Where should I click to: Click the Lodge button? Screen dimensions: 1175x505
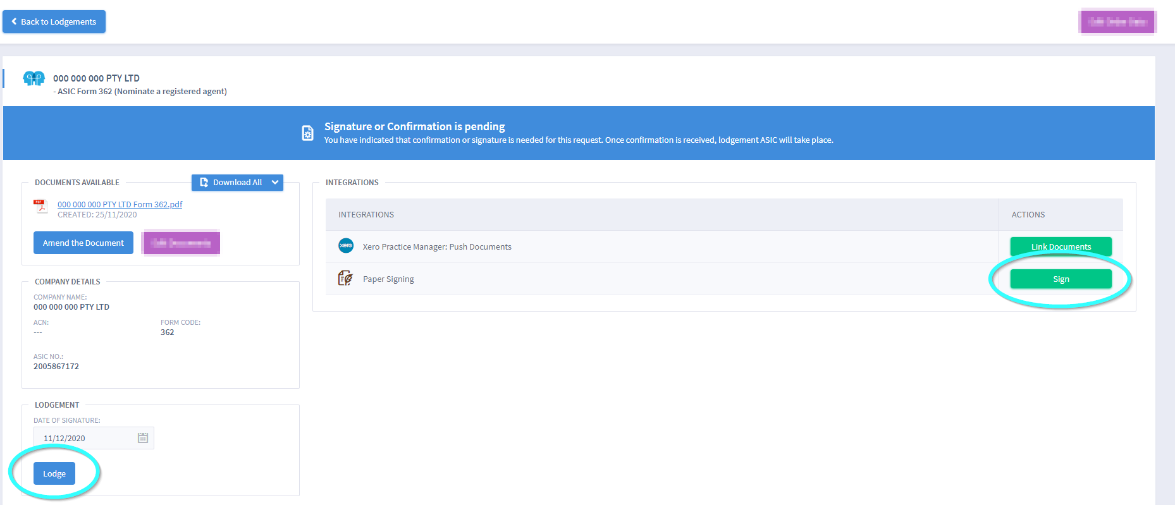pos(54,473)
